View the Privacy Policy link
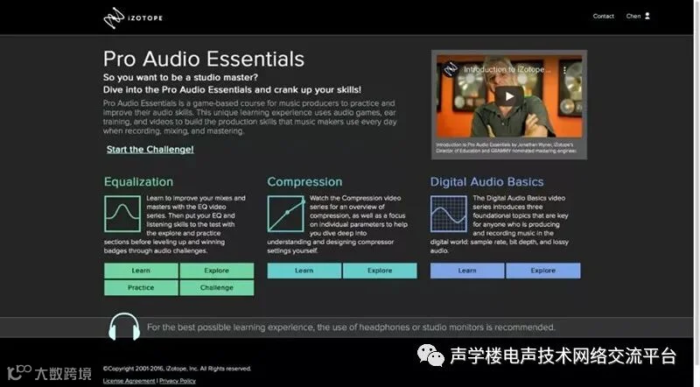The width and height of the screenshot is (700, 387). point(178,381)
